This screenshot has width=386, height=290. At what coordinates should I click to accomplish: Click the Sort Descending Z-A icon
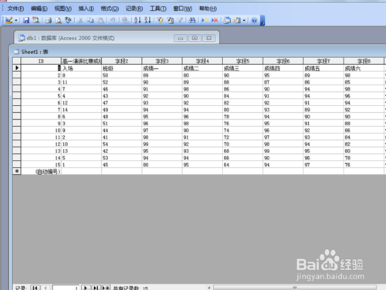pos(147,20)
